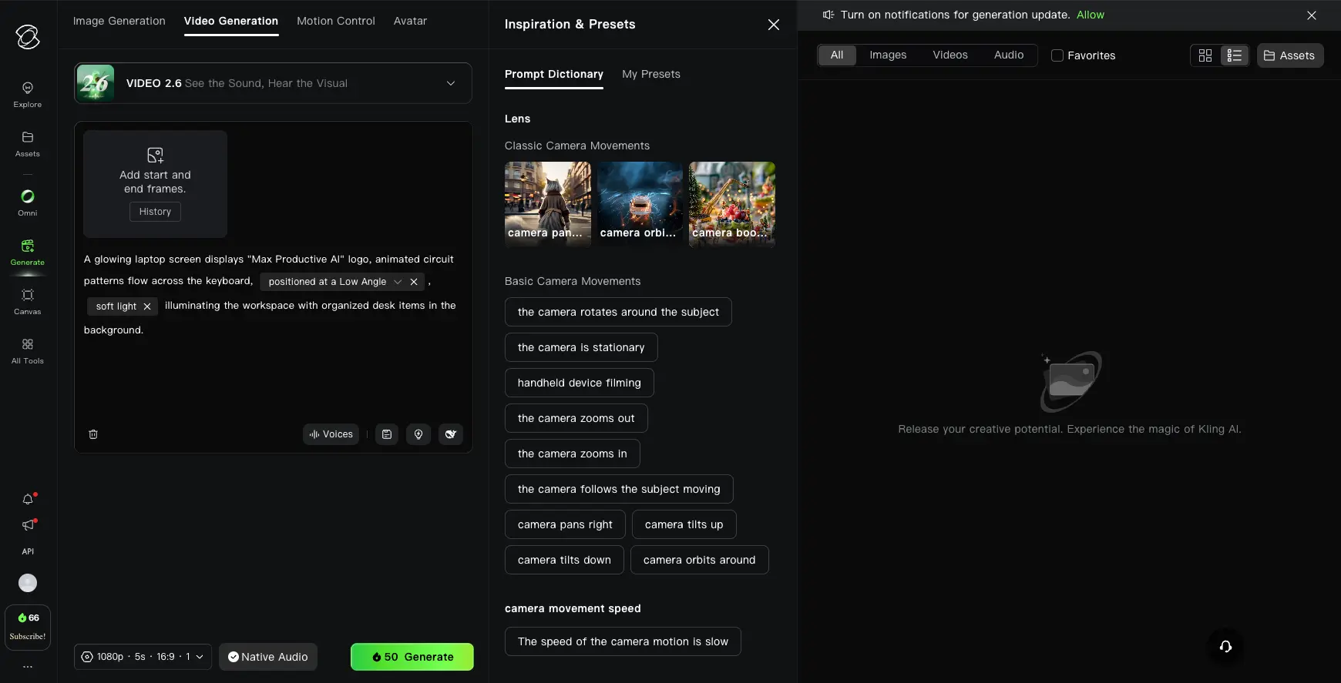Select the Video Generation tab
The width and height of the screenshot is (1341, 683).
point(231,21)
